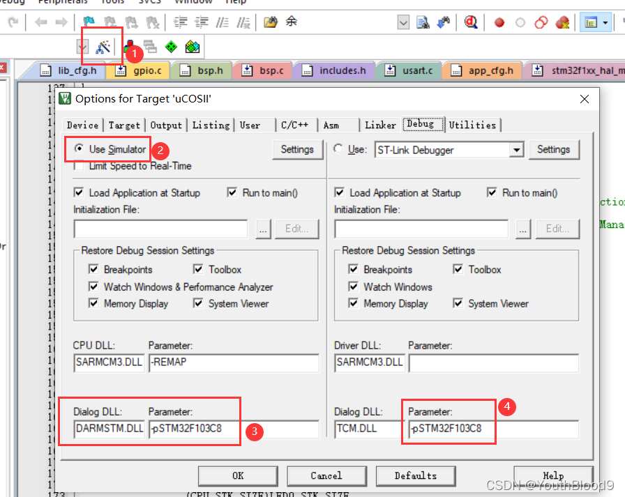The image size is (625, 497).
Task: Go to previous bookmark icon
Action: pos(110,22)
